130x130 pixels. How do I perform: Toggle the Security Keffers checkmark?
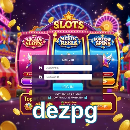pos(62,105)
